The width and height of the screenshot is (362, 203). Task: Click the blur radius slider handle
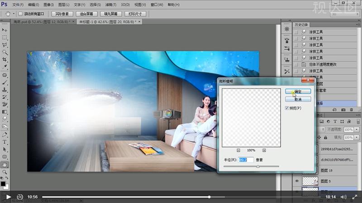pyautogui.click(x=258, y=166)
